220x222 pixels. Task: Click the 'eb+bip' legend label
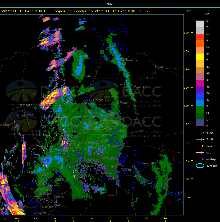[211, 159]
